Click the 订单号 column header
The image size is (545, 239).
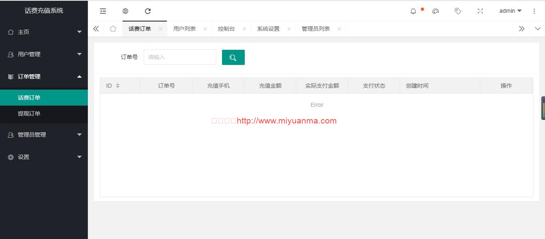(166, 86)
